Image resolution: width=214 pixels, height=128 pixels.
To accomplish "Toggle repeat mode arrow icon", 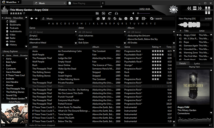I will tap(110, 13).
